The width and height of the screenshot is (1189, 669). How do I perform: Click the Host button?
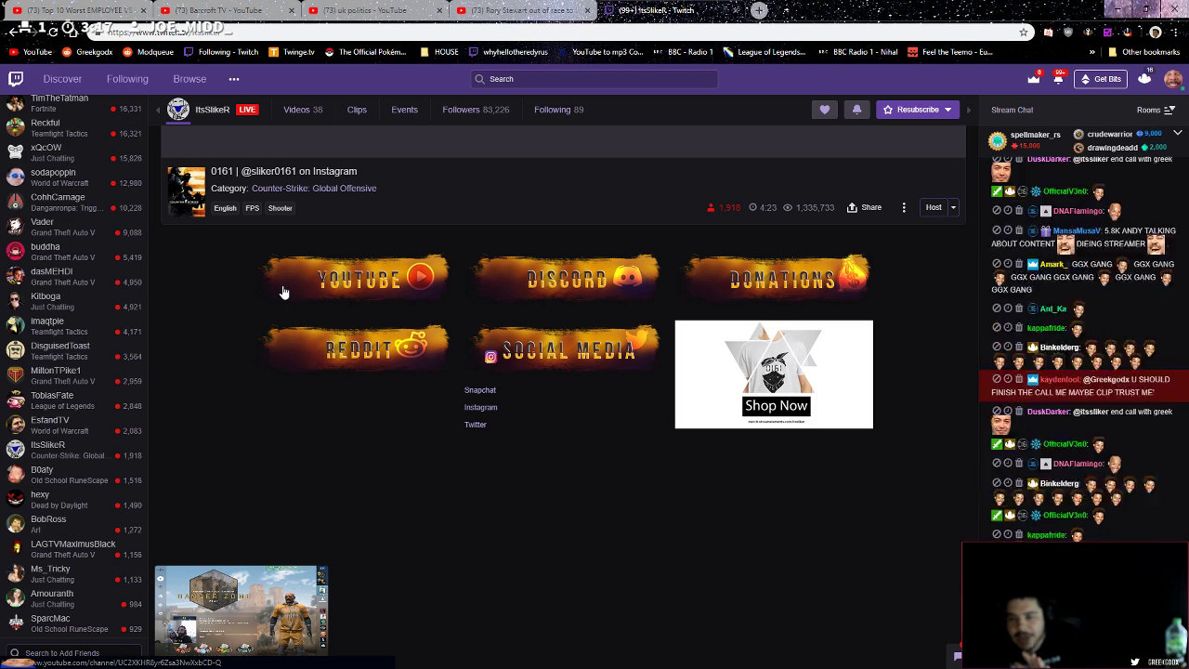coord(934,207)
